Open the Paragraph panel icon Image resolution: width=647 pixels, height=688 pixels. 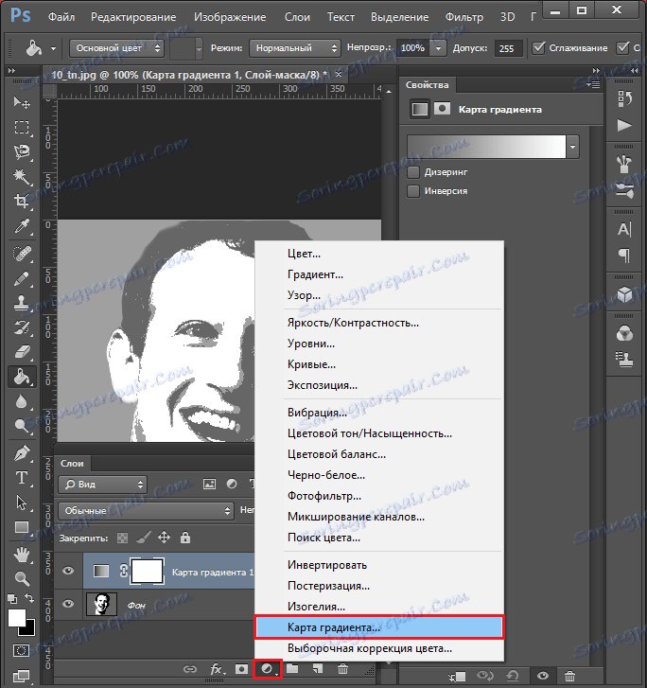pos(624,255)
